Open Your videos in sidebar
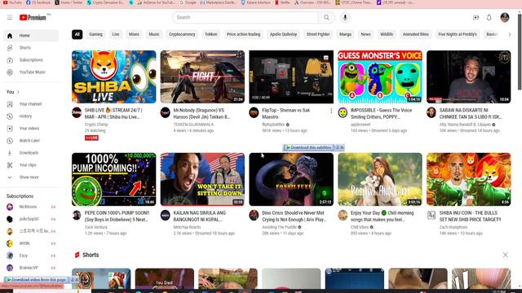Image resolution: width=522 pixels, height=293 pixels. [31, 129]
